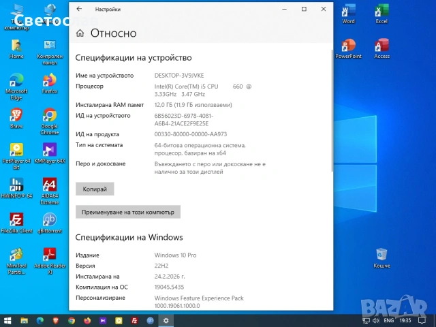Image resolution: width=436 pixels, height=327 pixels.
Task: Close the Настройки window
Action: 324,9
